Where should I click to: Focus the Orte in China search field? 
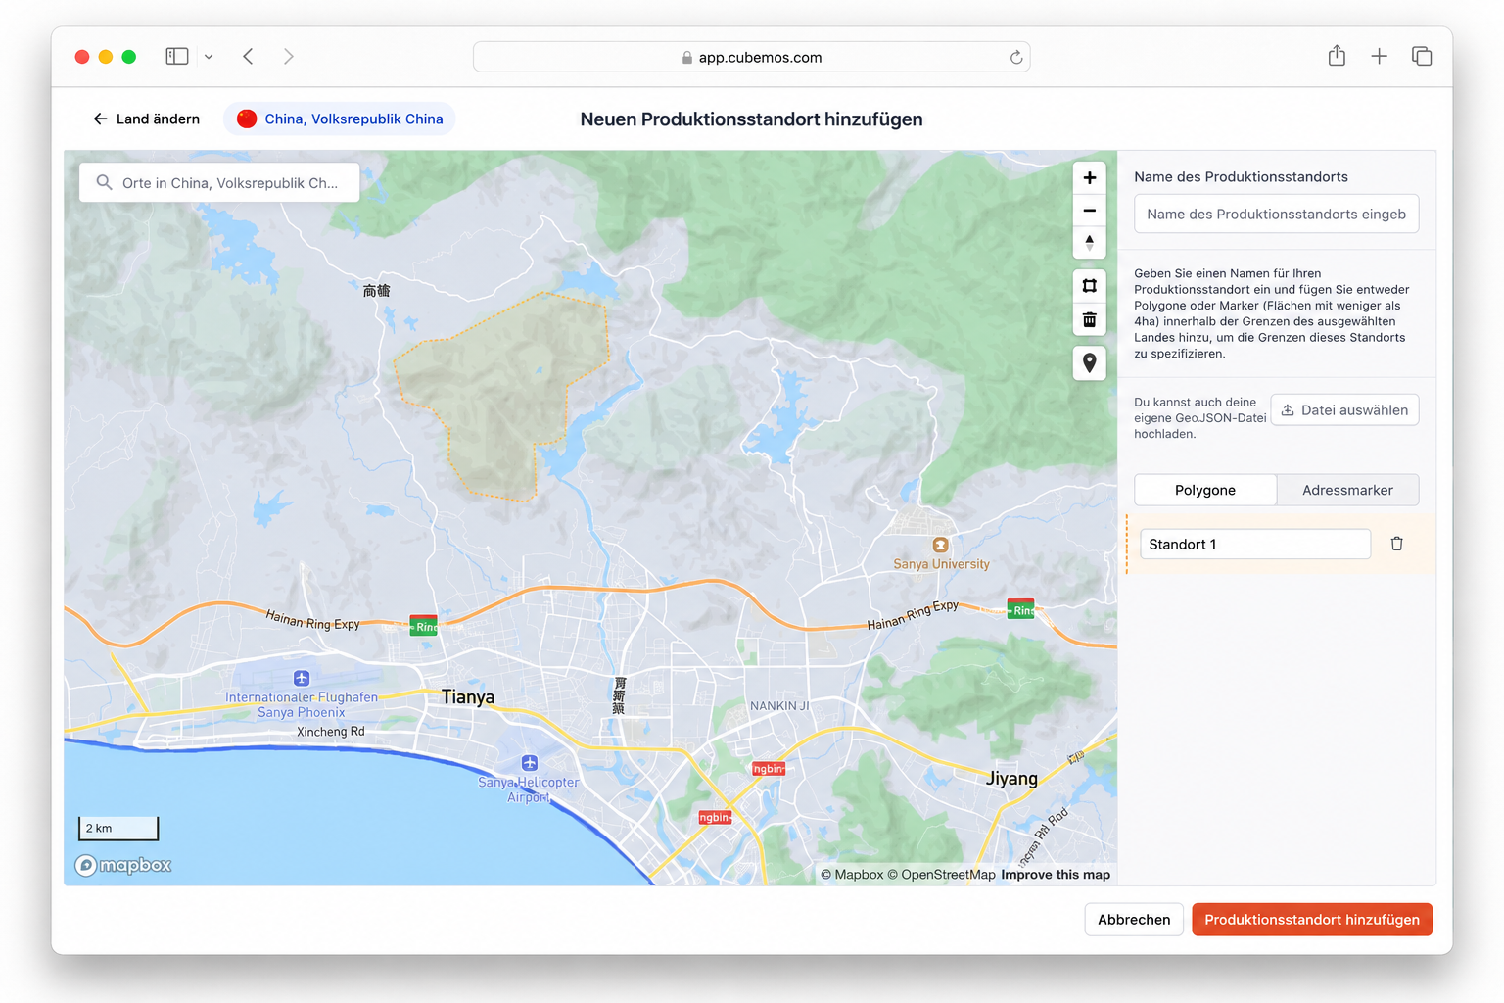(219, 182)
